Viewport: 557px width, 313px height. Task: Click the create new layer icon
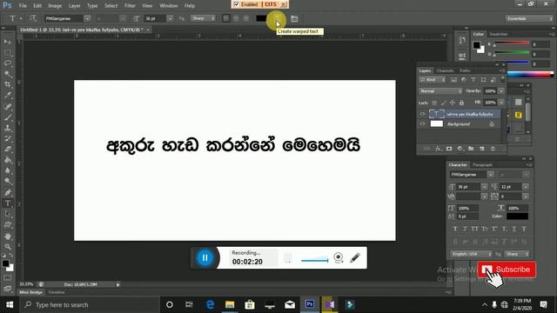pyautogui.click(x=482, y=149)
